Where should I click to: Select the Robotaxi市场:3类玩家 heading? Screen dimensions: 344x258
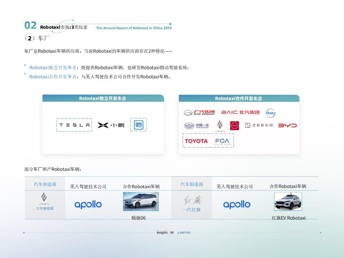pos(64,27)
